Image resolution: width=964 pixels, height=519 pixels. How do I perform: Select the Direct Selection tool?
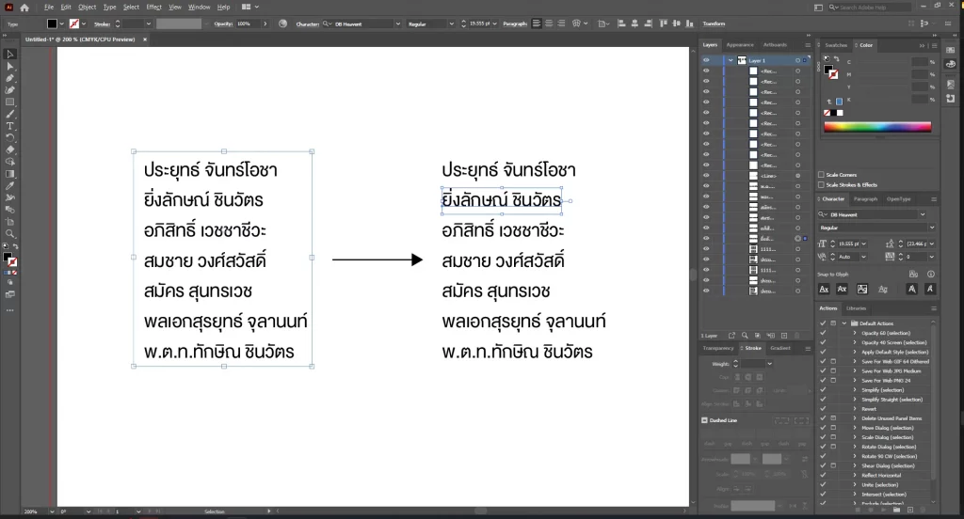point(9,66)
